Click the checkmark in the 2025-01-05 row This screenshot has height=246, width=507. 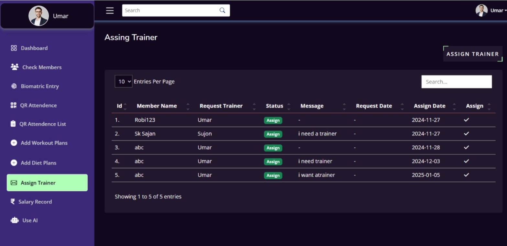click(466, 175)
